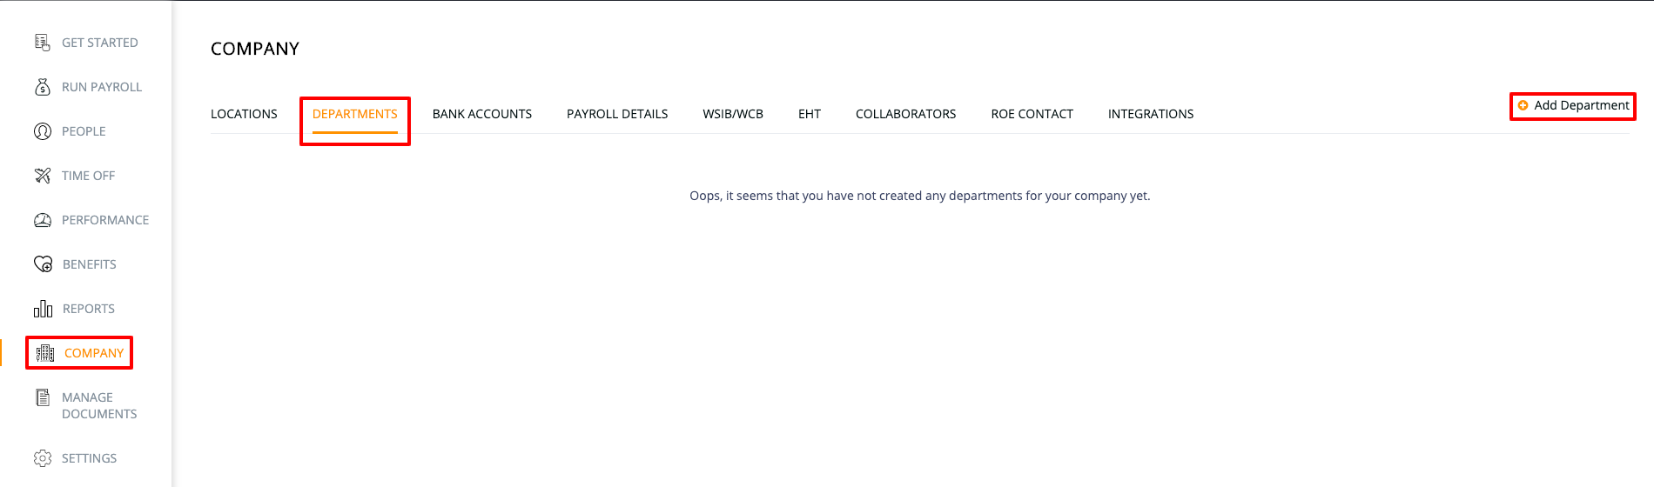Switch to the Integrations tab
1654x487 pixels.
(1151, 114)
